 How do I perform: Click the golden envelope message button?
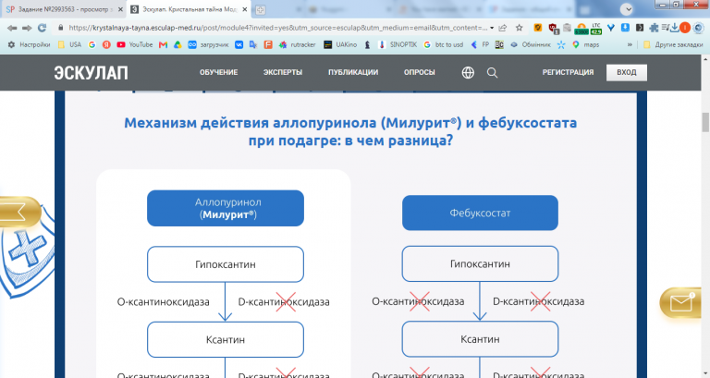681,302
